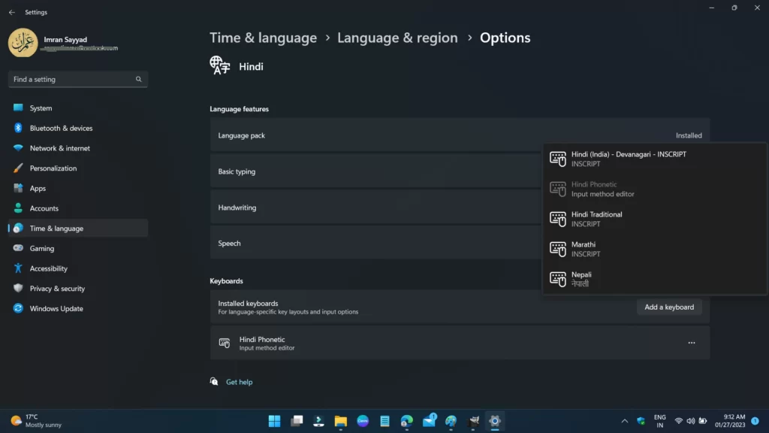Open Microsoft Edge from the taskbar
This screenshot has height=433, width=769.
click(406, 421)
